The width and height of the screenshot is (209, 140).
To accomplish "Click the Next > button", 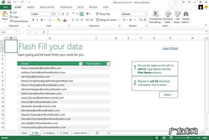I will click(168, 95).
